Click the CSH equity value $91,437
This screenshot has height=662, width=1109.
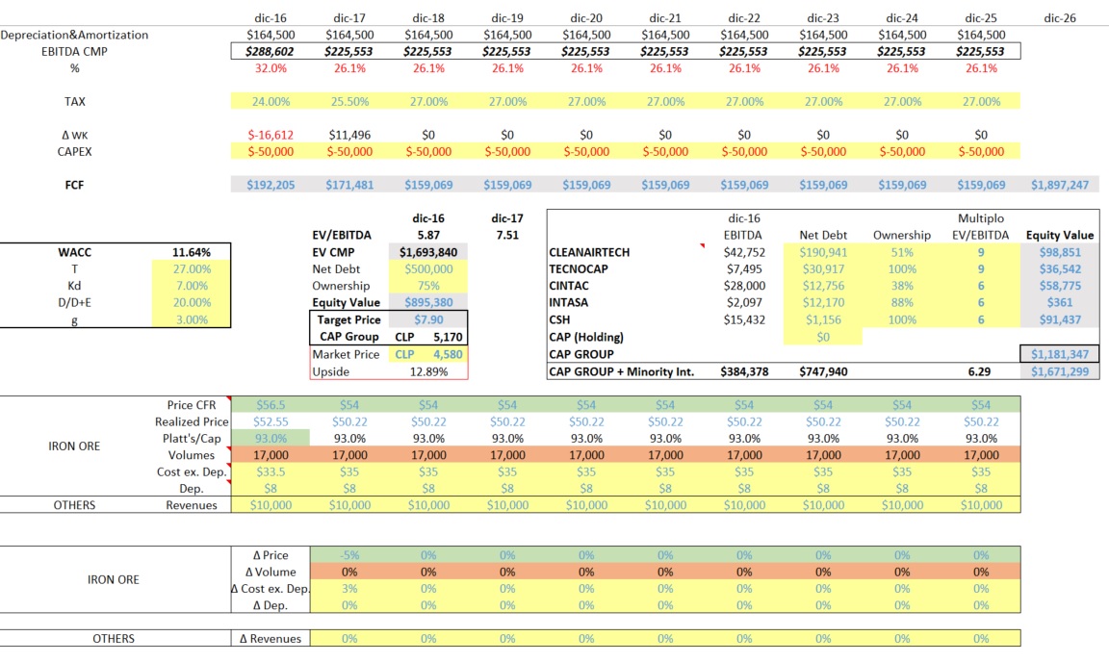[1059, 320]
